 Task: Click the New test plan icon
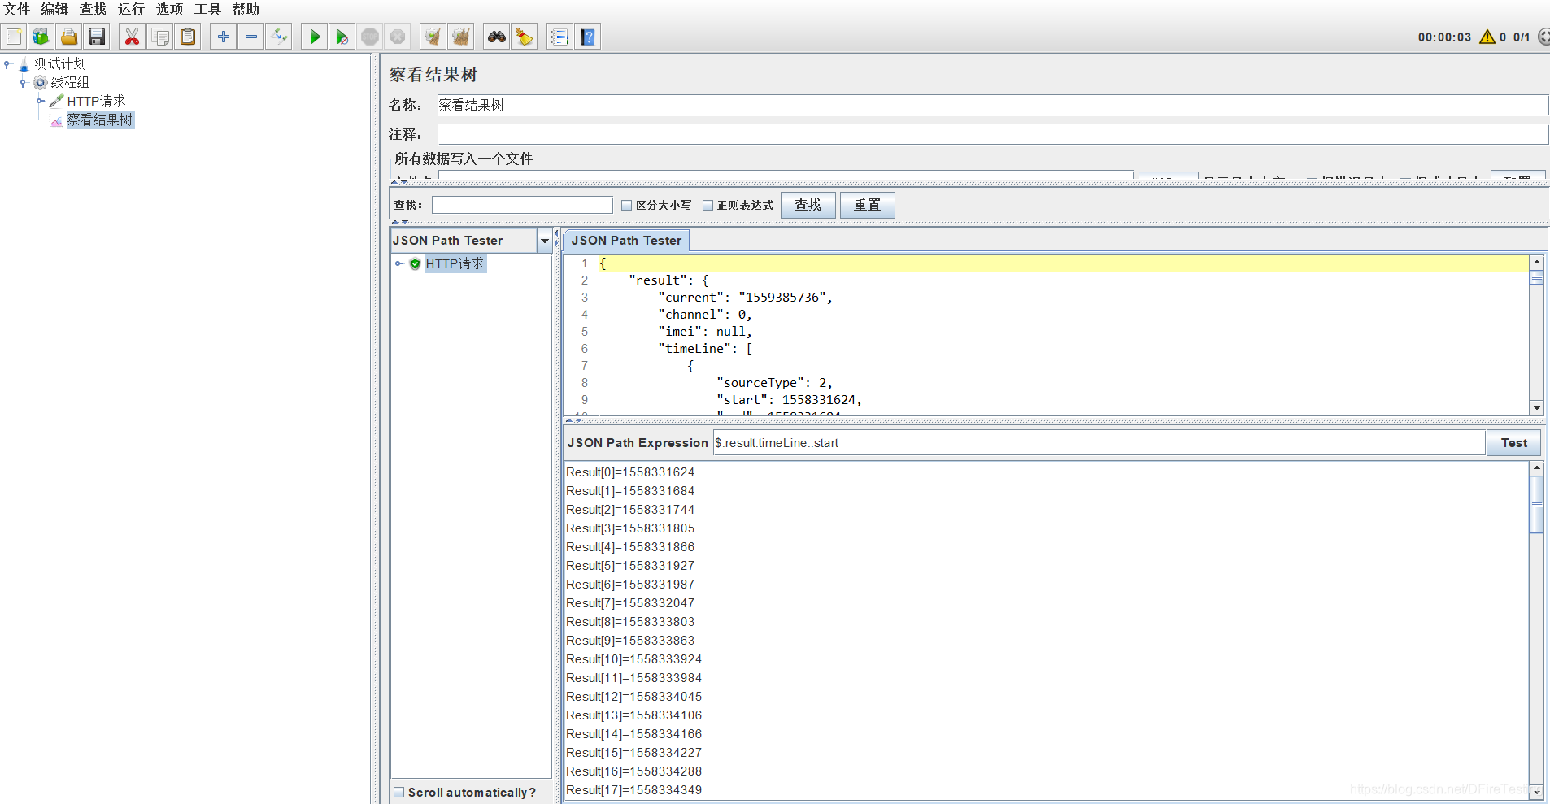[x=14, y=37]
